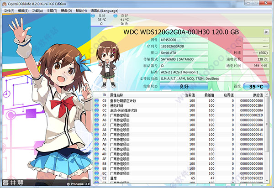Select the C: disk tab at 35 °C
Image resolution: width=274 pixels, height=188 pixels.
pos(102,20)
